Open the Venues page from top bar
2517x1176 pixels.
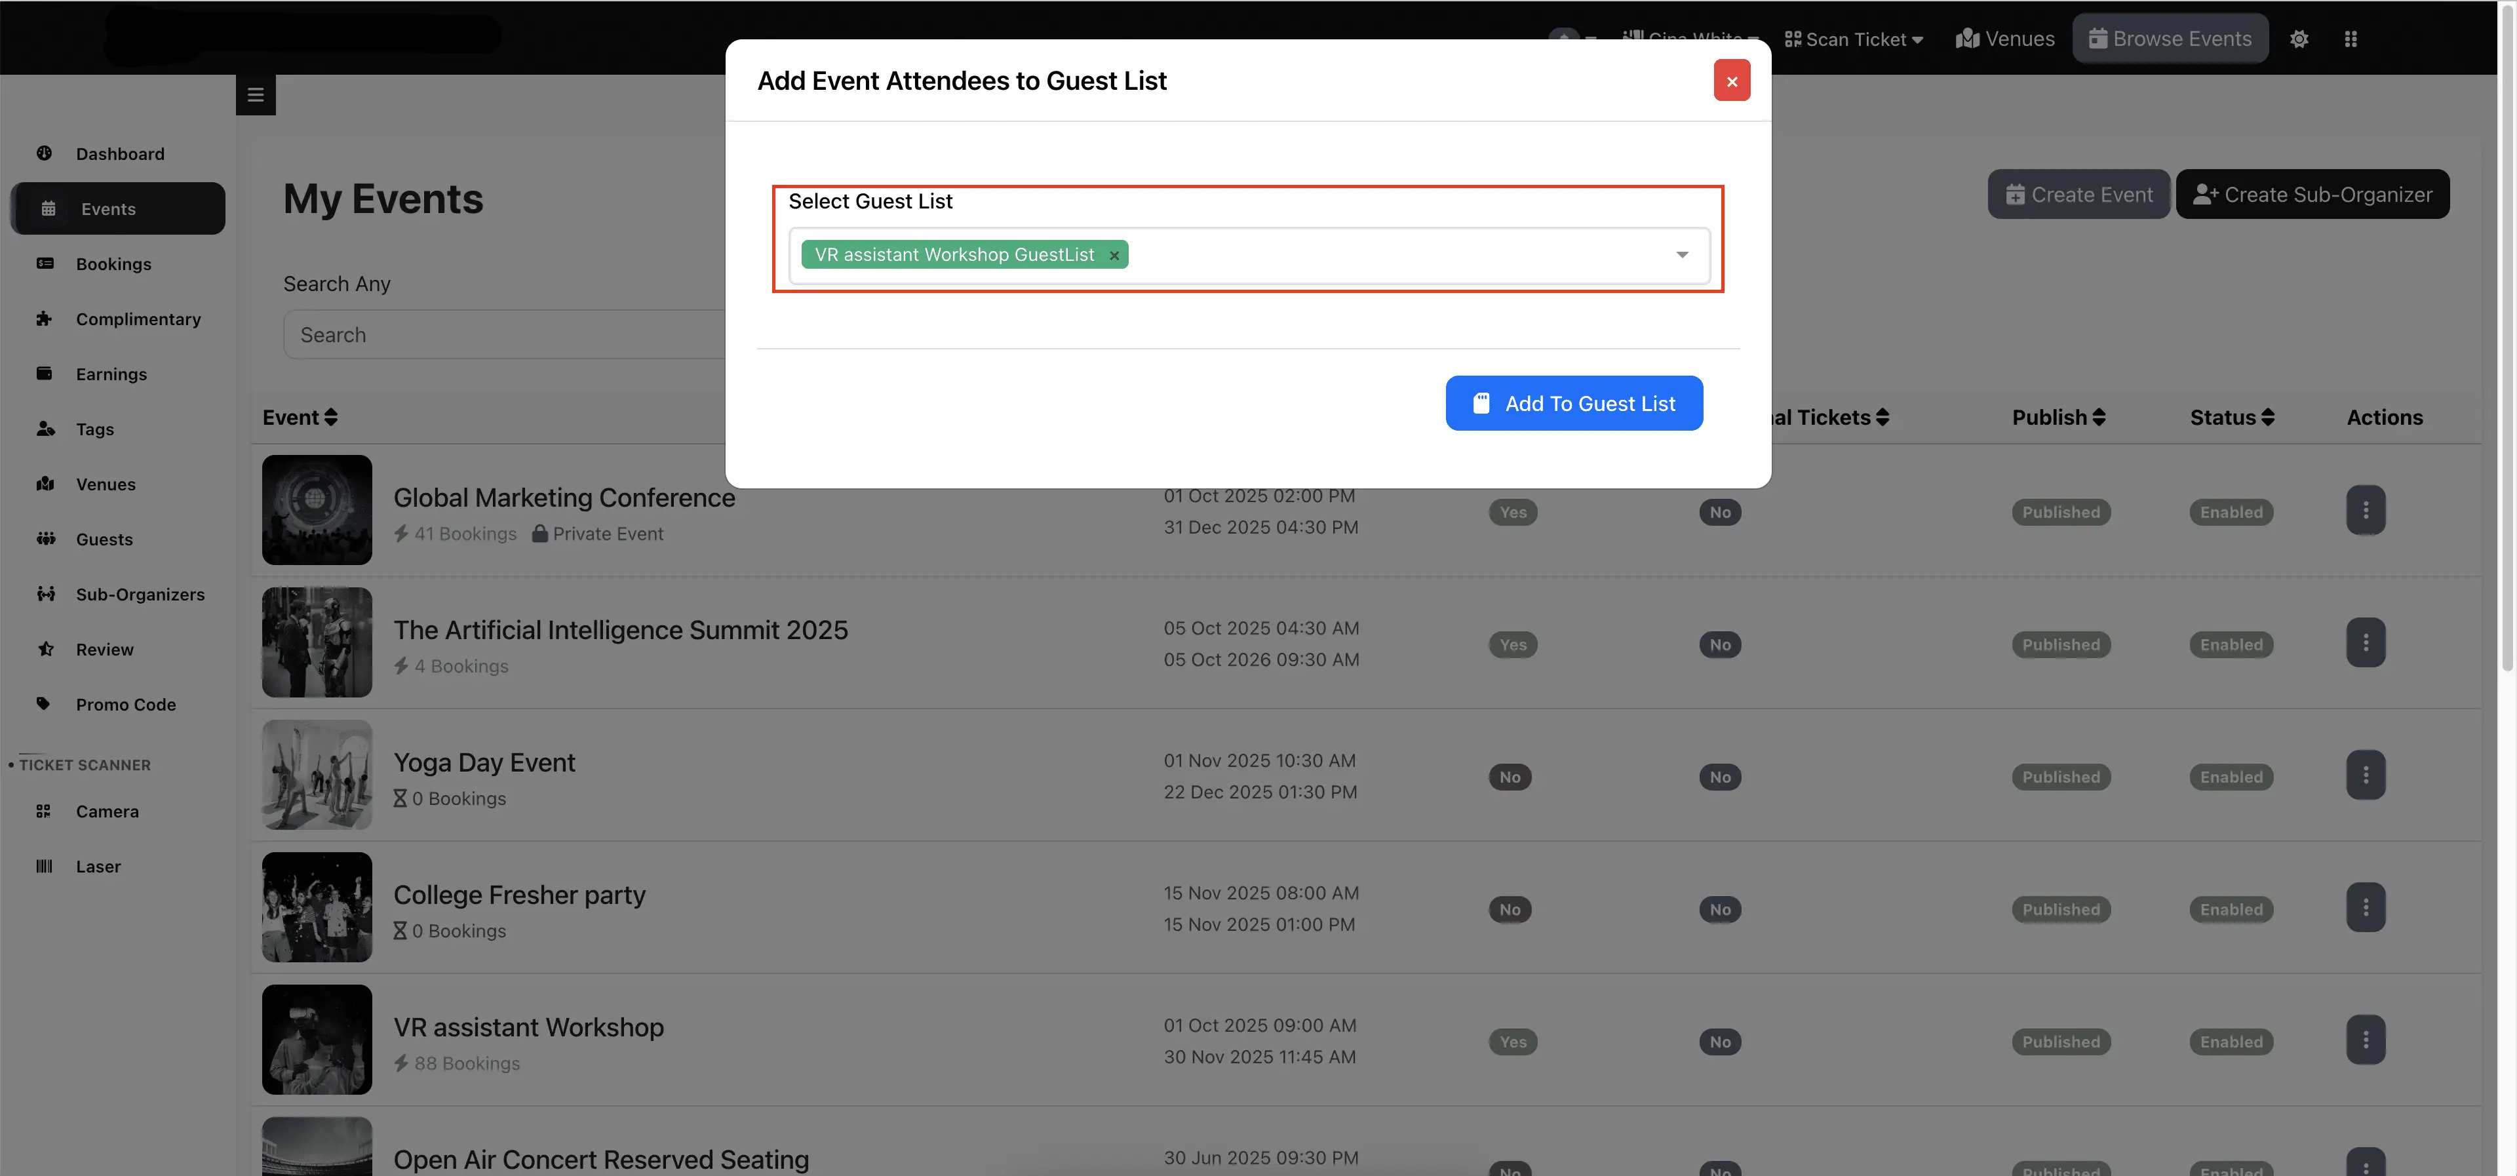click(2005, 38)
